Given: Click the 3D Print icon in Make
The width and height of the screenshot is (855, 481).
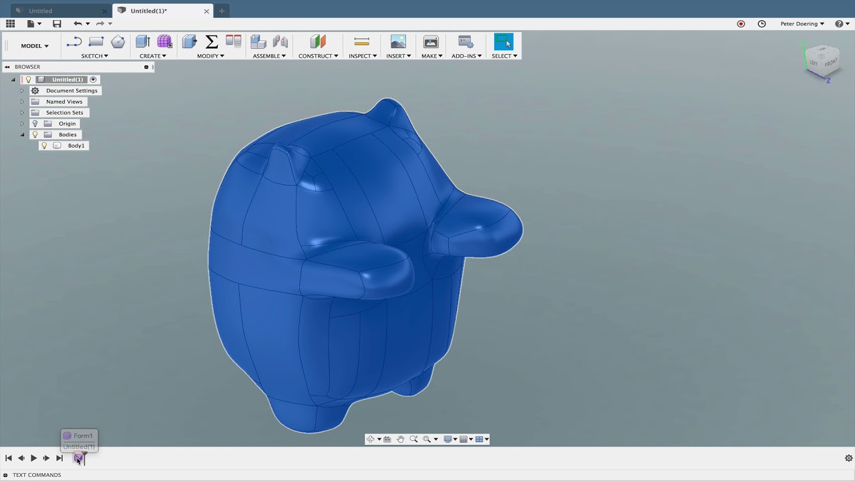Looking at the screenshot, I should [431, 41].
